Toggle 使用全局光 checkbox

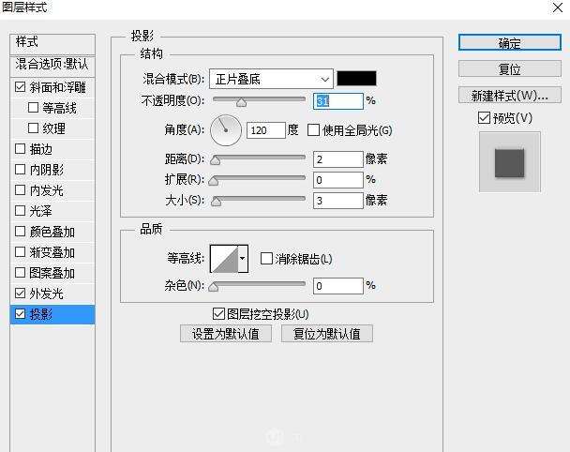pyautogui.click(x=314, y=130)
